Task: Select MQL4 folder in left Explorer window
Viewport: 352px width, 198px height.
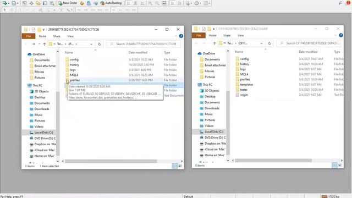Action: click(74, 75)
